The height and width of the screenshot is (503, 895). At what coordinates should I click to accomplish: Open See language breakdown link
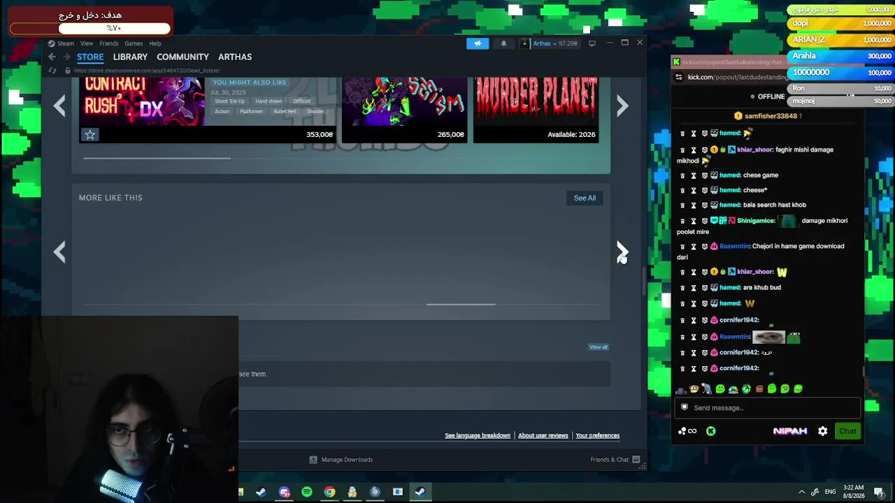pos(478,435)
